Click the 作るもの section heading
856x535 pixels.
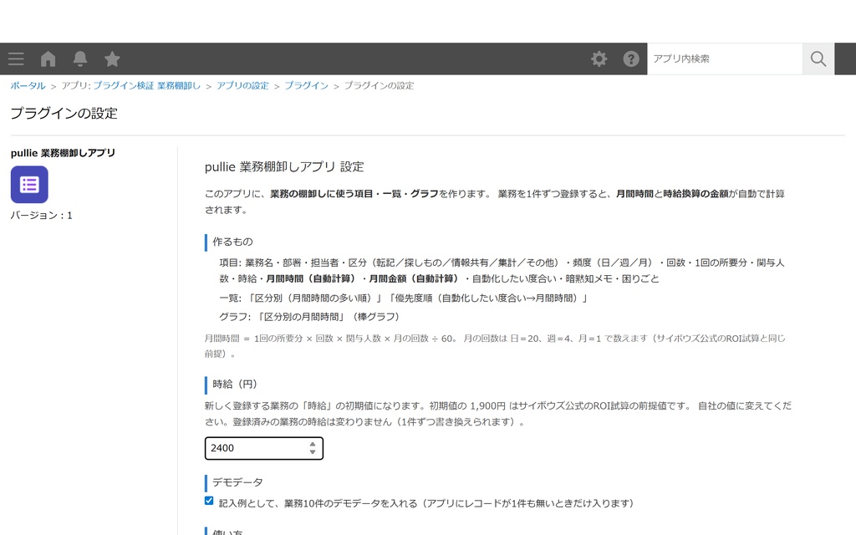(232, 242)
